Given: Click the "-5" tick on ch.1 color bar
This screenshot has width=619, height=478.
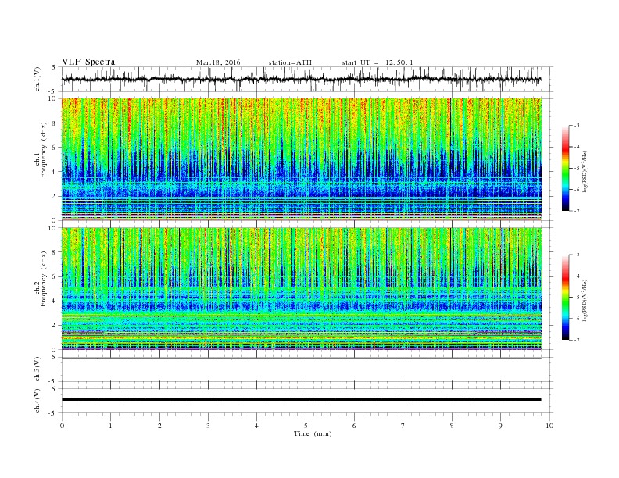Looking at the screenshot, I should (577, 169).
